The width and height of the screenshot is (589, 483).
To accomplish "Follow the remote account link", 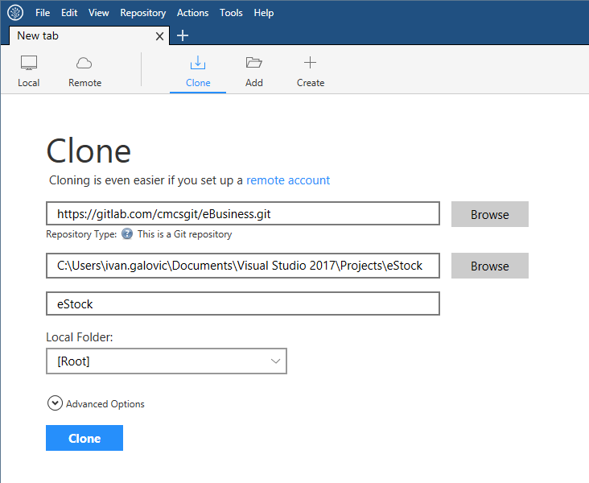I will (x=288, y=180).
